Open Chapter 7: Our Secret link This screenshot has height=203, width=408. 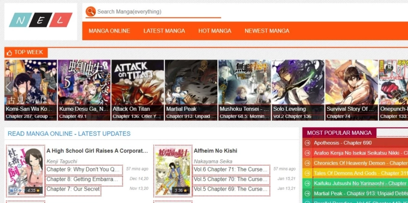(x=73, y=189)
